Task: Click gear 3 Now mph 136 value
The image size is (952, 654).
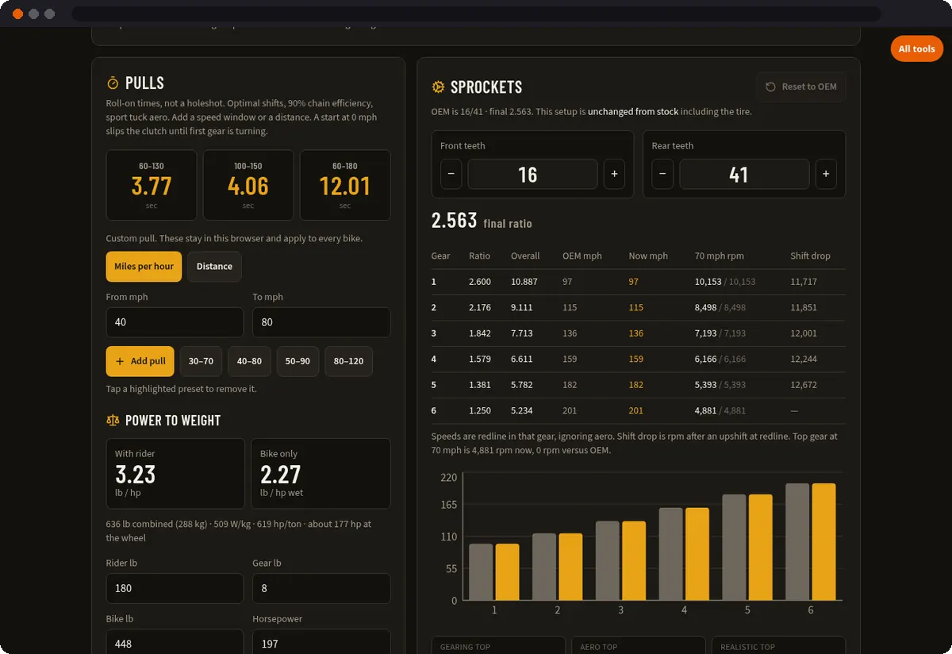Action: click(x=636, y=333)
